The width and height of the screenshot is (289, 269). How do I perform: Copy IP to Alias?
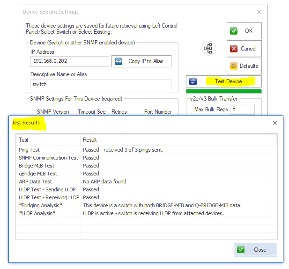coord(141,61)
